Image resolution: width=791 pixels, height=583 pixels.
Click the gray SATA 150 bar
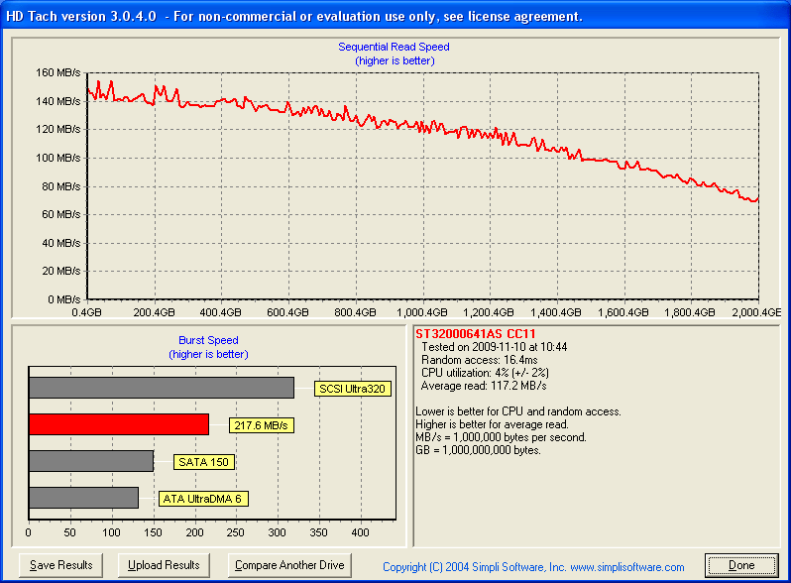[x=91, y=461]
